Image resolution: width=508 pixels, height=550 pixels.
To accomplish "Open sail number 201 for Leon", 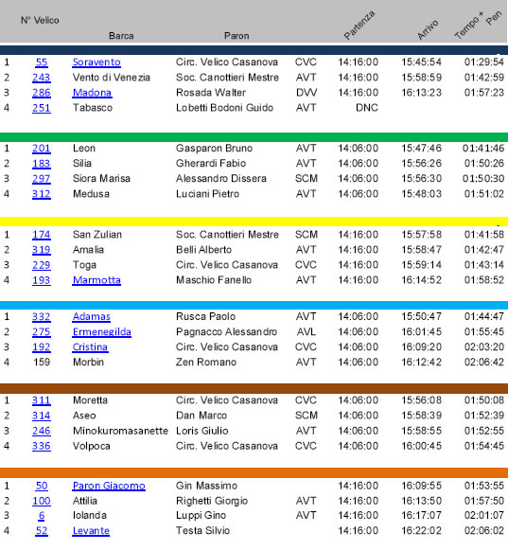I will (x=42, y=149).
